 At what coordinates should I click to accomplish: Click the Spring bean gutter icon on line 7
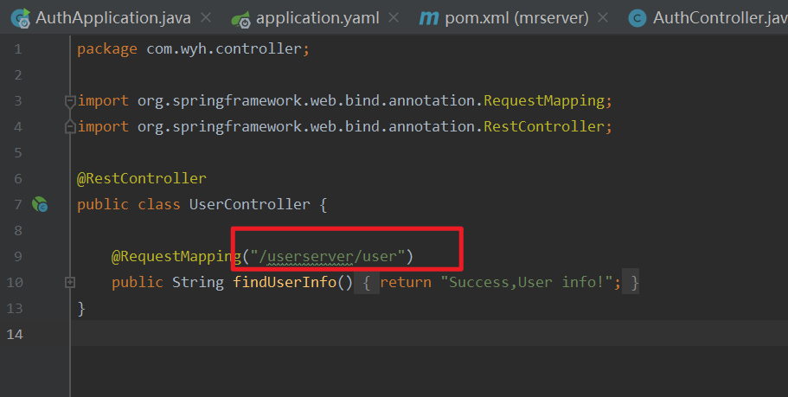(40, 204)
